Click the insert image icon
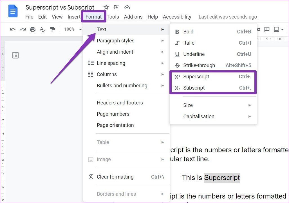Image resolution: width=289 pixels, height=203 pixels. (x=276, y=29)
